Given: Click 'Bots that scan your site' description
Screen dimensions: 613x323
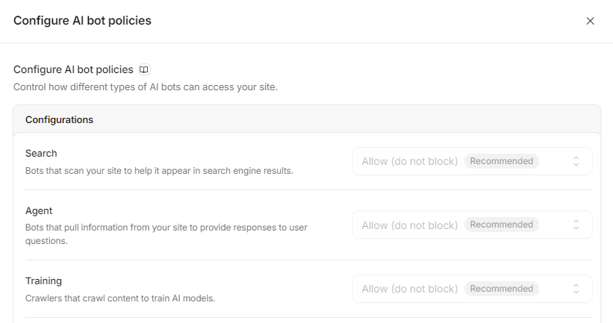Looking at the screenshot, I should pos(159,171).
